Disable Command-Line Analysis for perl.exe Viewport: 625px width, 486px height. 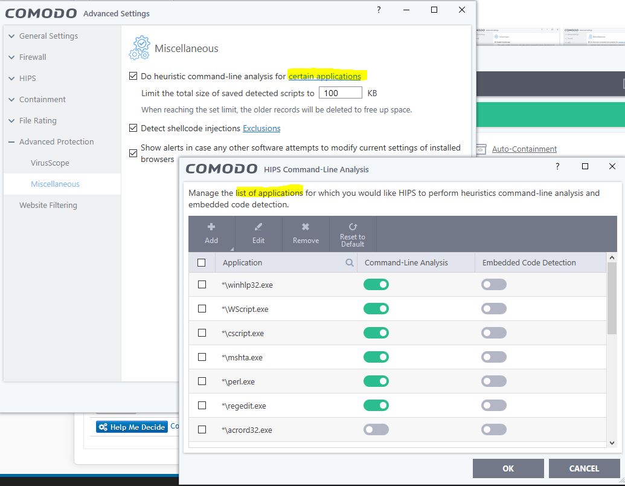tap(376, 381)
